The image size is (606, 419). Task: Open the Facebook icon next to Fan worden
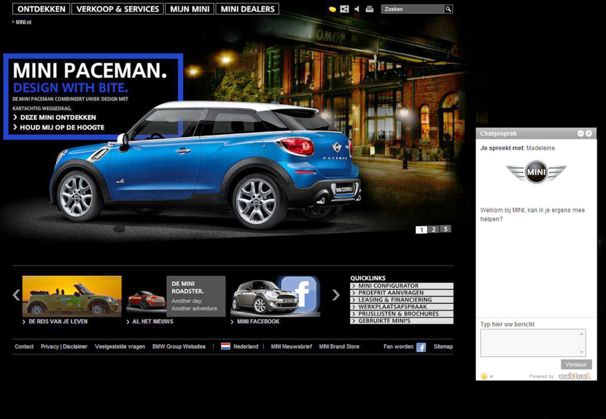(x=421, y=347)
